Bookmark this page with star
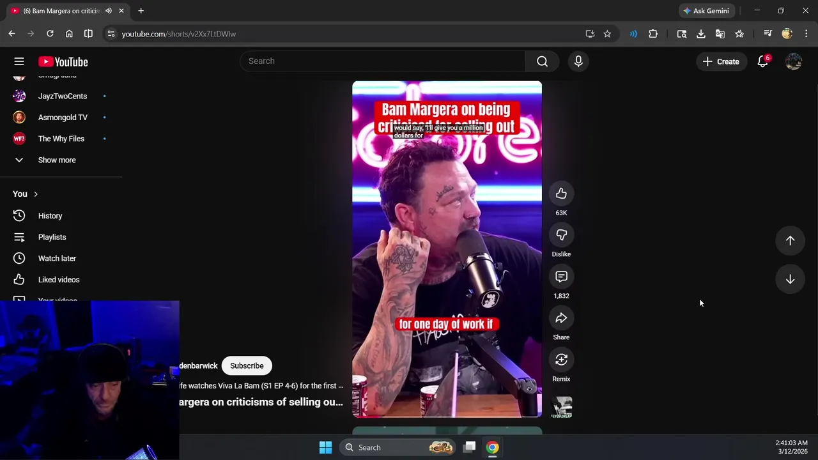This screenshot has width=818, height=460. pos(607,34)
